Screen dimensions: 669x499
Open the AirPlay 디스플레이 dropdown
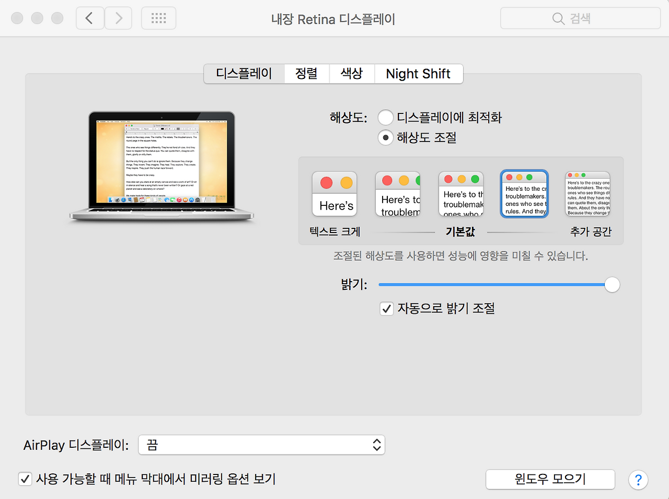pyautogui.click(x=261, y=445)
